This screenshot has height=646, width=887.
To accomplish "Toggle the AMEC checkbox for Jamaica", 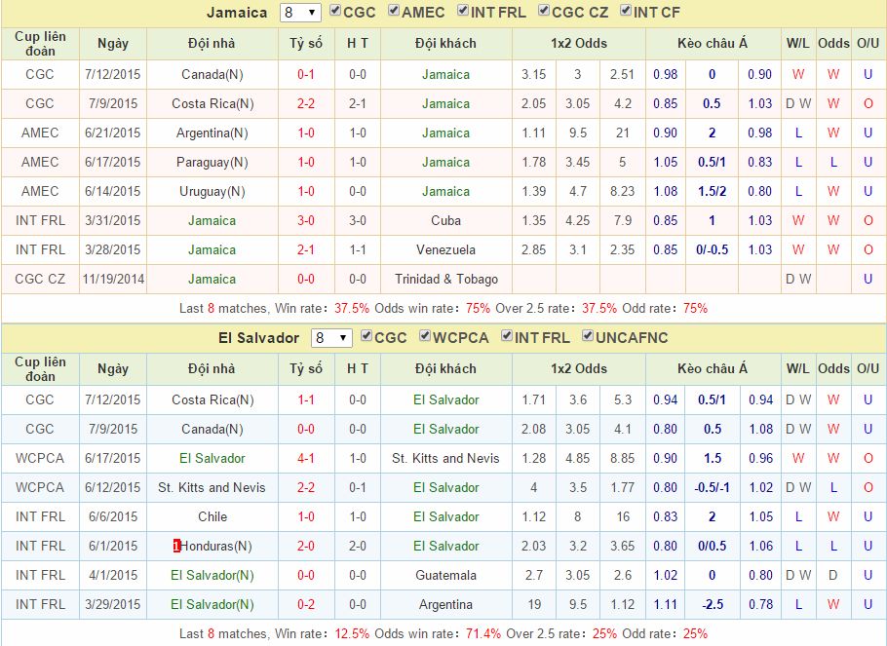I will tap(395, 11).
